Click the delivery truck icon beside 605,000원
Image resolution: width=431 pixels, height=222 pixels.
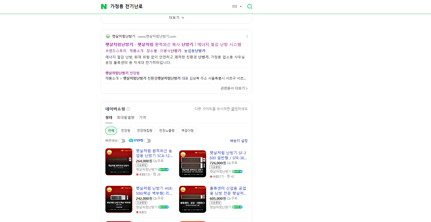229,199
